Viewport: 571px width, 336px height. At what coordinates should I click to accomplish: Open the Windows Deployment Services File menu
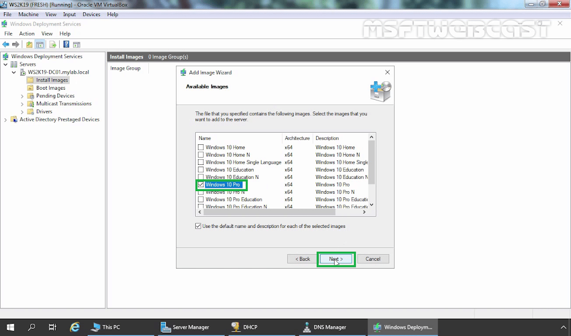(x=8, y=33)
